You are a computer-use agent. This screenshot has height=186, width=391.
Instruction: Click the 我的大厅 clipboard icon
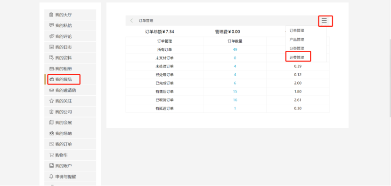tap(51, 15)
